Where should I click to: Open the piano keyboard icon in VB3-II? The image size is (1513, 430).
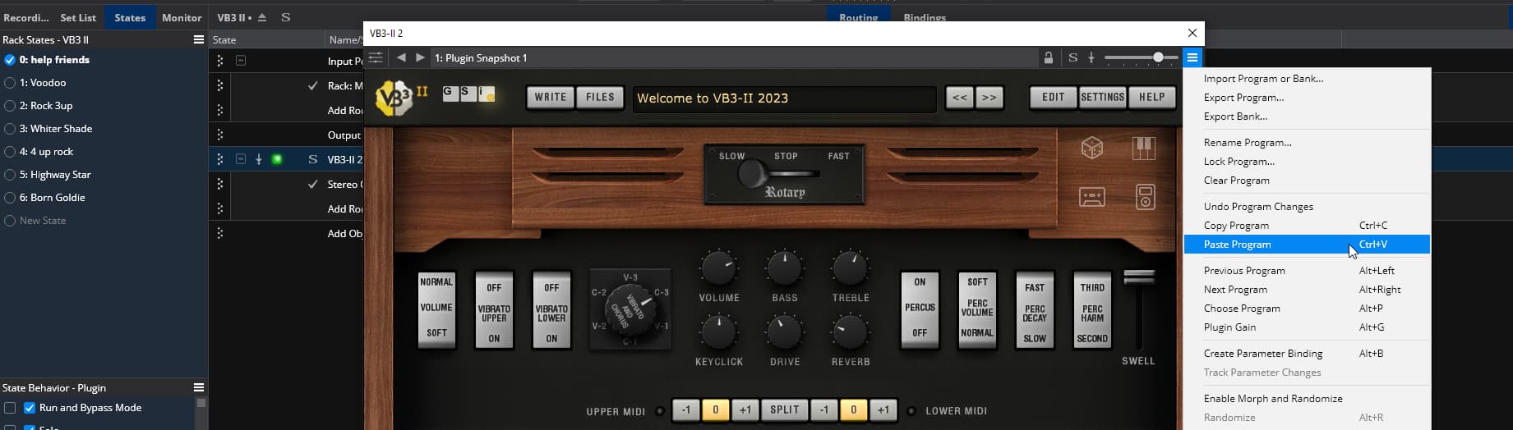(x=1143, y=149)
